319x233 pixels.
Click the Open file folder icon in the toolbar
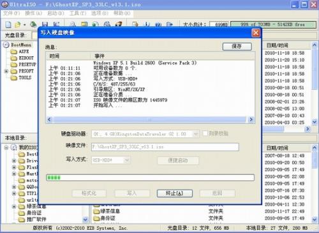(x=18, y=24)
